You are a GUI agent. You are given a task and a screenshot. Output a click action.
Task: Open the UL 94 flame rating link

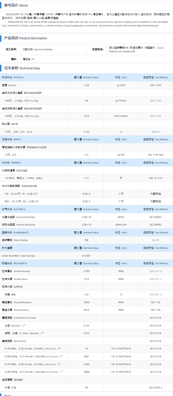pyautogui.click(x=155, y=240)
